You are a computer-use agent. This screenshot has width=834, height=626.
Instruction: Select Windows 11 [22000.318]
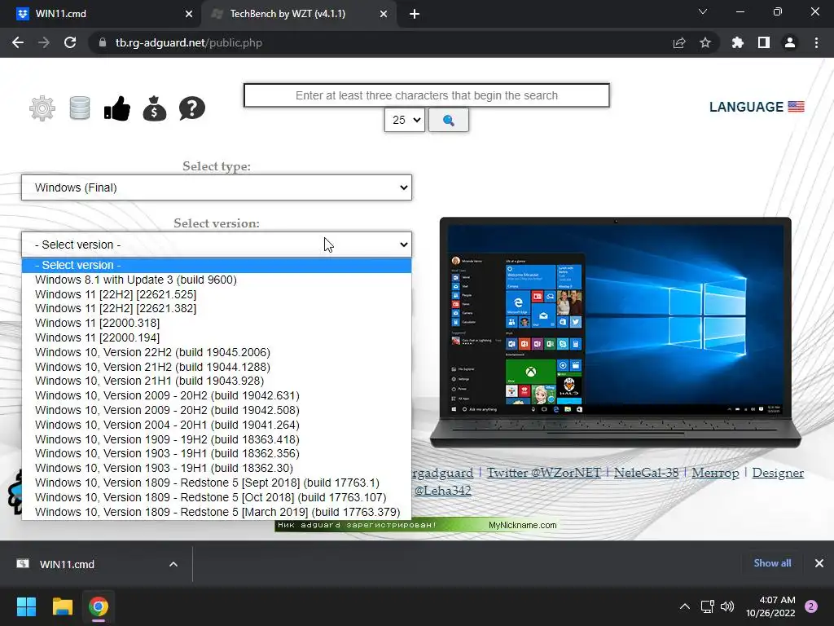217,323
